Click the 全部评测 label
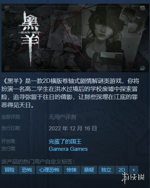Viewport: 150px width, 188px height. click(x=11, y=117)
